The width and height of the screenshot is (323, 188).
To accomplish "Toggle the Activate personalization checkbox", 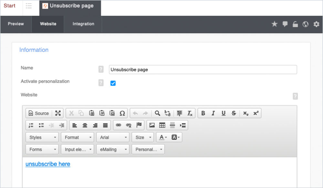I will click(x=113, y=83).
